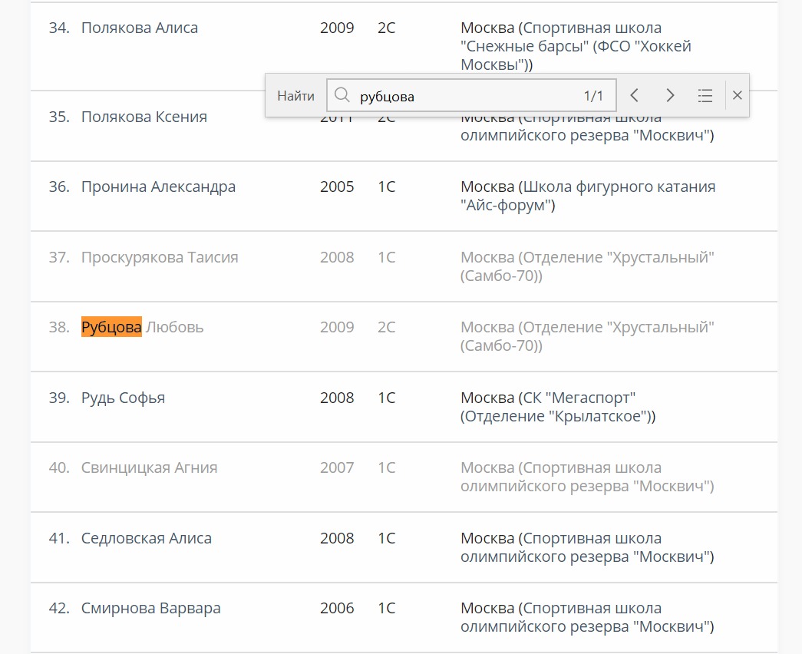Image resolution: width=802 pixels, height=654 pixels.
Task: Click the "Айс-форум" school text for Пронина
Action: click(x=507, y=206)
